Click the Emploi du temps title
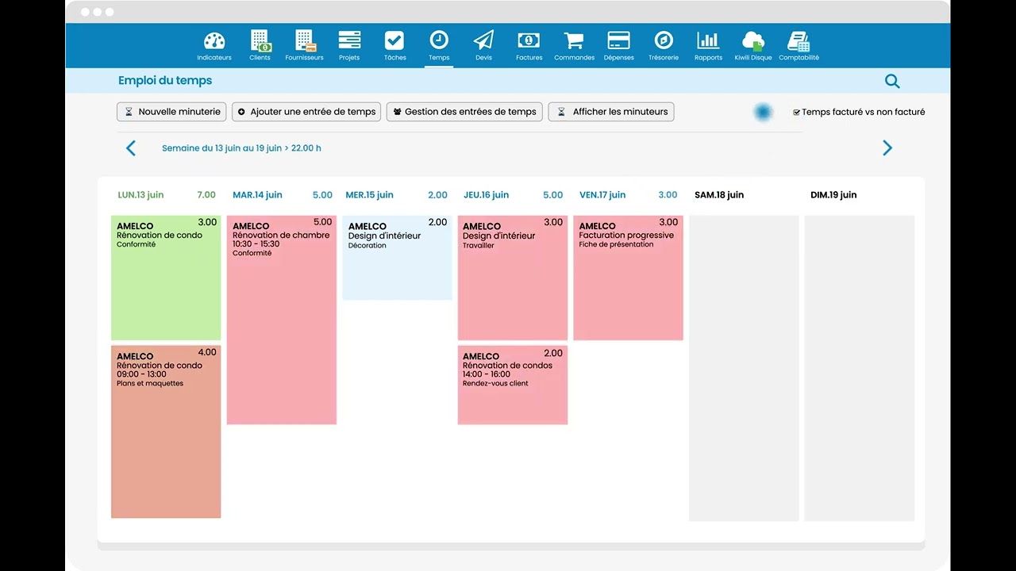 tap(165, 81)
